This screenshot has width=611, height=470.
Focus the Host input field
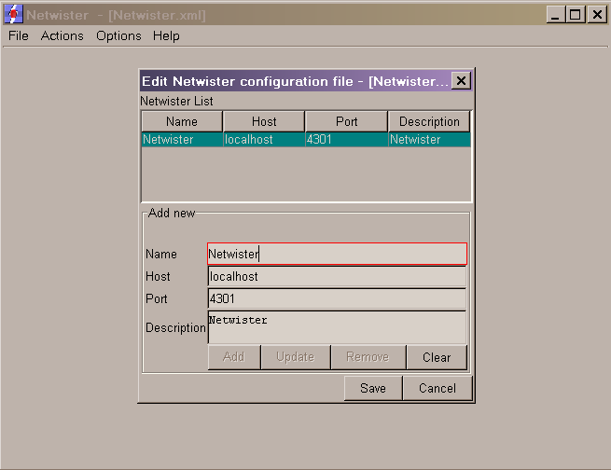point(337,276)
